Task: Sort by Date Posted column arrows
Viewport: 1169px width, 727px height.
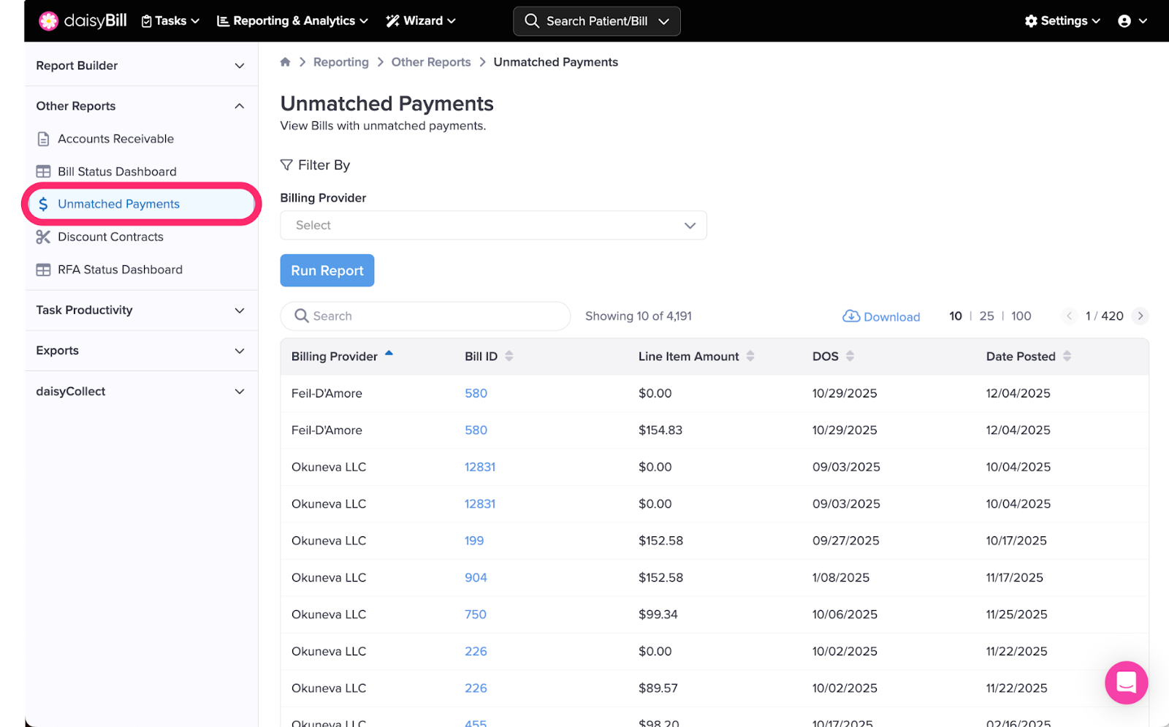Action: tap(1067, 357)
